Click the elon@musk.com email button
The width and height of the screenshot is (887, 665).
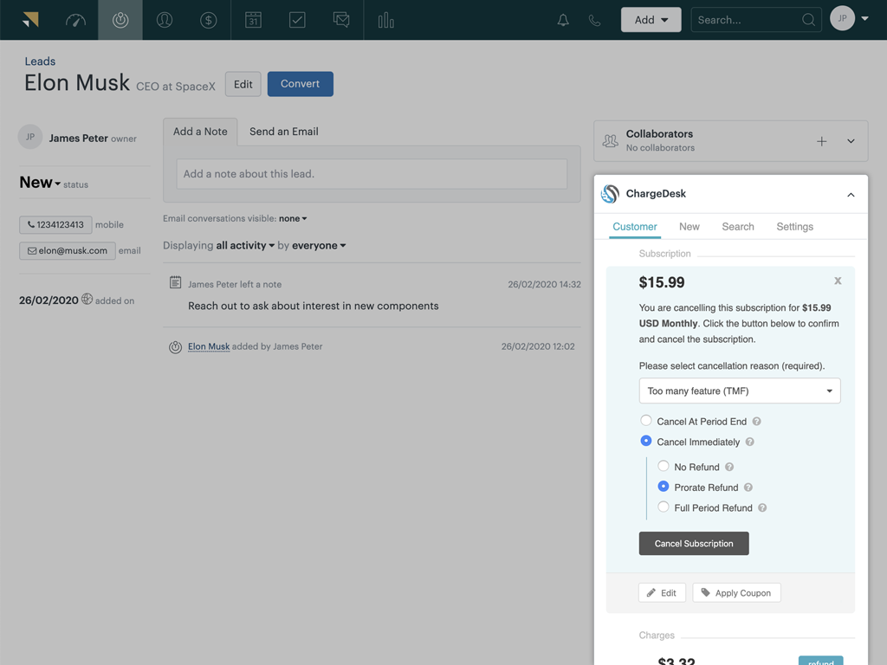coord(68,250)
